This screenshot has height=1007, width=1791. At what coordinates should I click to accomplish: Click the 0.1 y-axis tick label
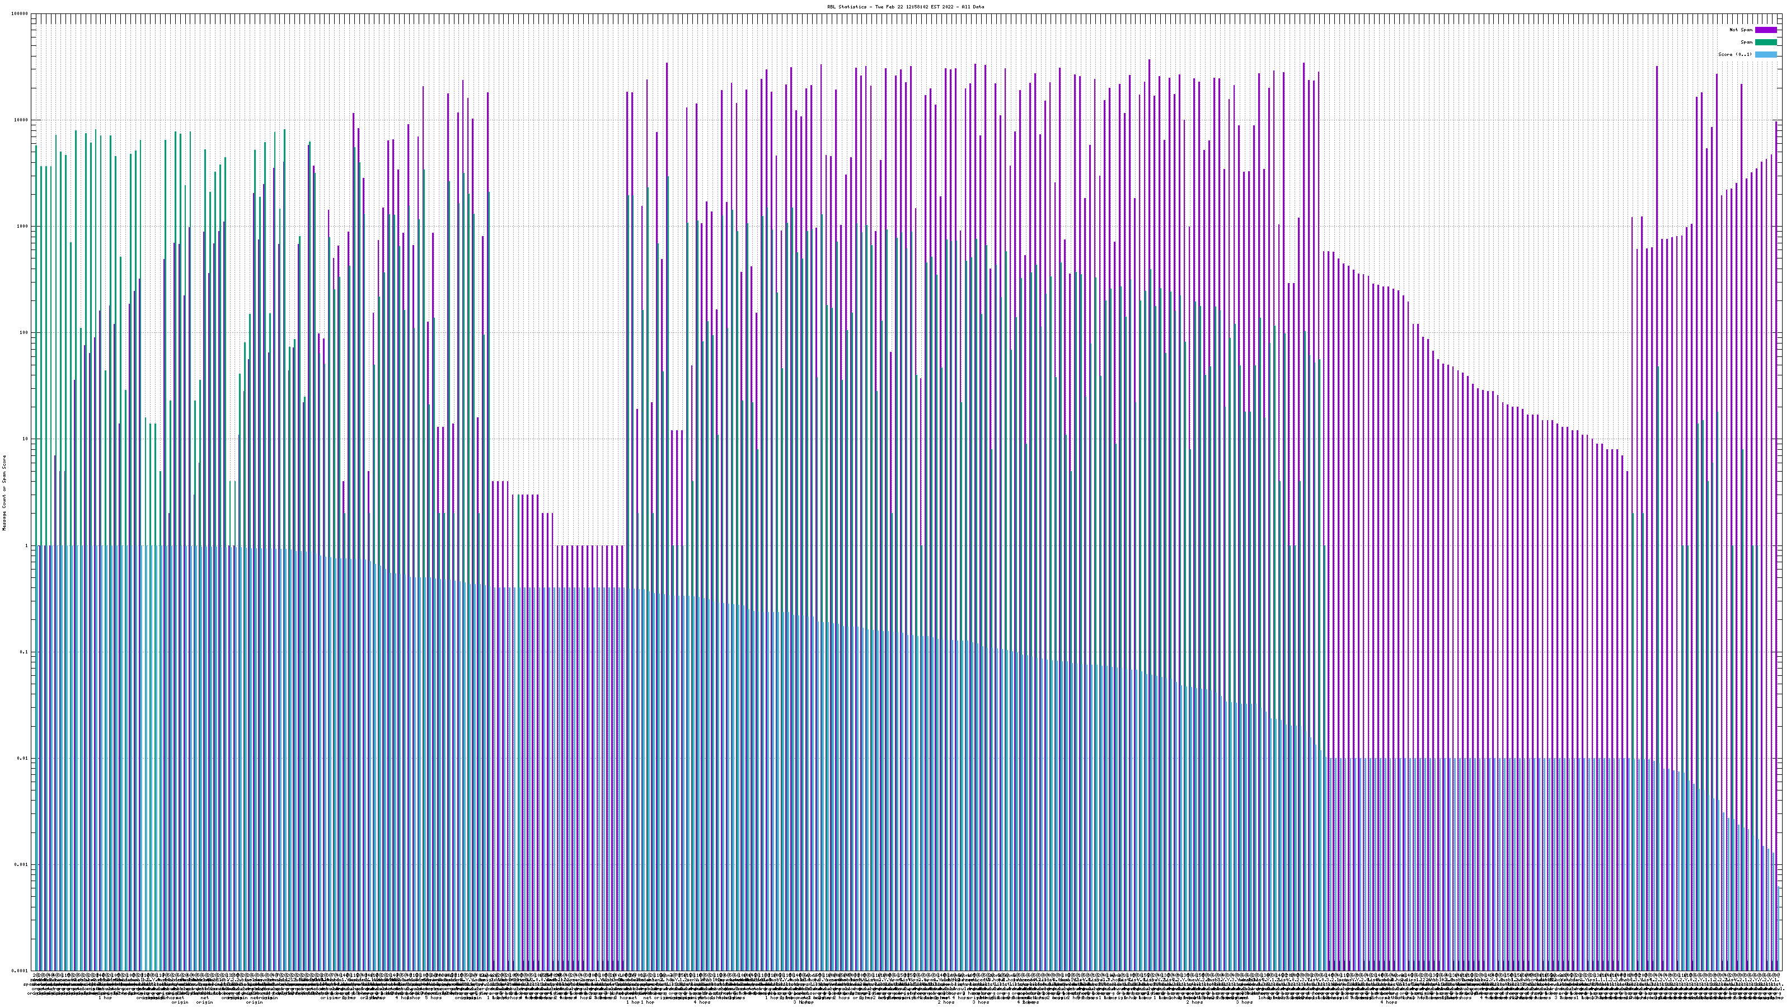coord(24,652)
